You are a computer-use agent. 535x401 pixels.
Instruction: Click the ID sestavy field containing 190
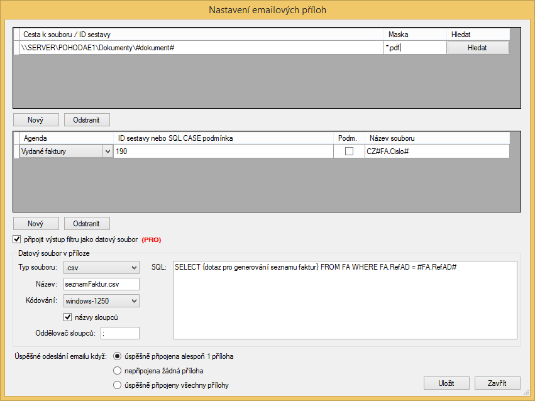(223, 151)
